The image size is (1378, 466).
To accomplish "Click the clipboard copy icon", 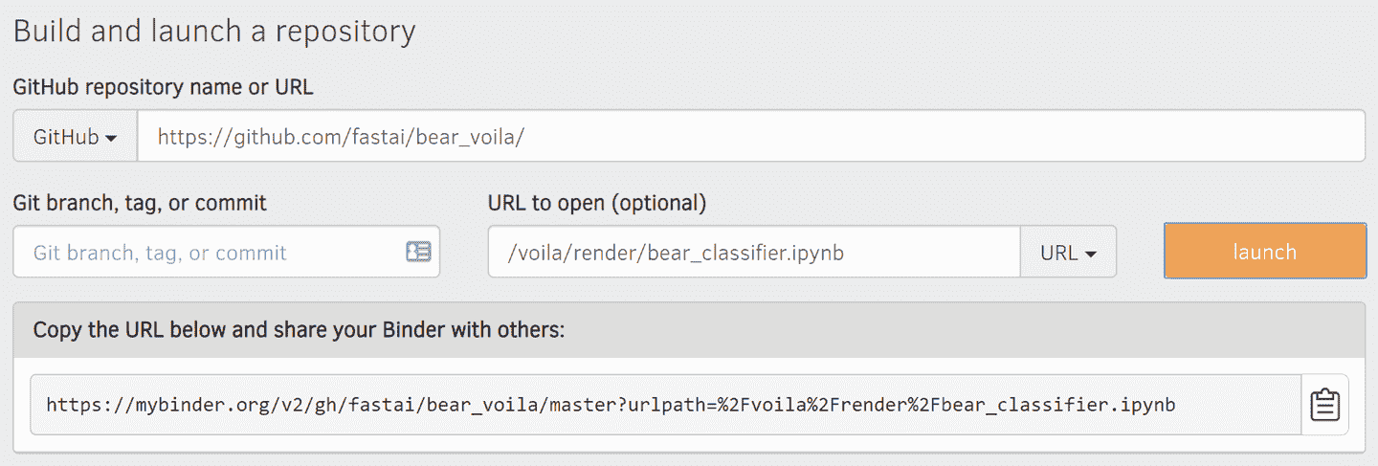I will click(x=1324, y=405).
